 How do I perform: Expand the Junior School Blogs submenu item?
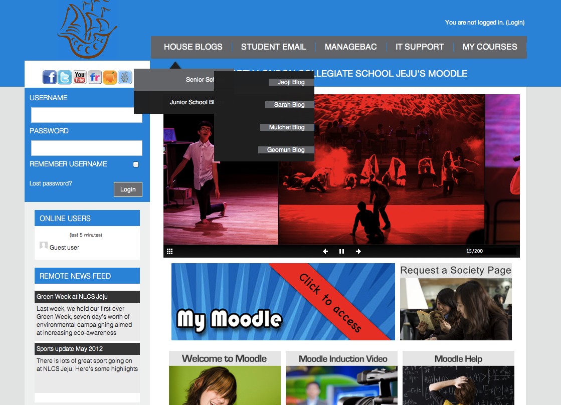pyautogui.click(x=174, y=102)
